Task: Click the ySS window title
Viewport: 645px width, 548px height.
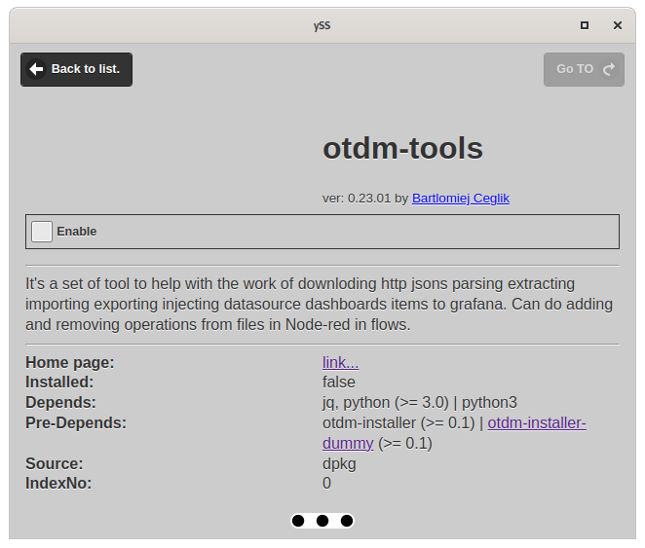Action: (x=322, y=26)
